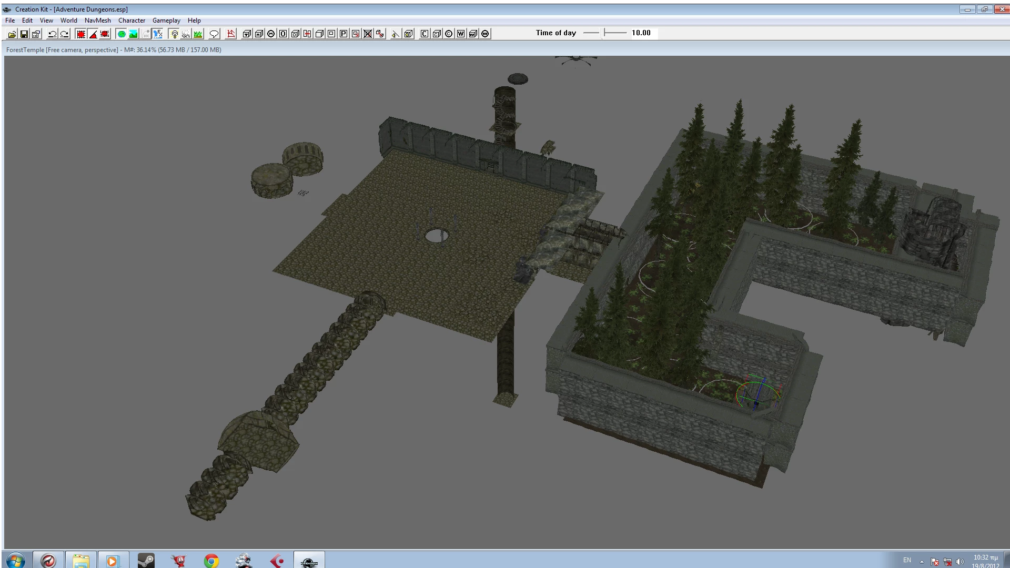Save the plugin with floppy disk icon
This screenshot has height=568, width=1010.
24,34
